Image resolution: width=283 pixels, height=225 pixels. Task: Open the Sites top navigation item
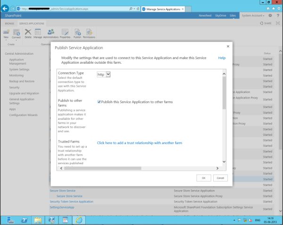tap(233, 16)
